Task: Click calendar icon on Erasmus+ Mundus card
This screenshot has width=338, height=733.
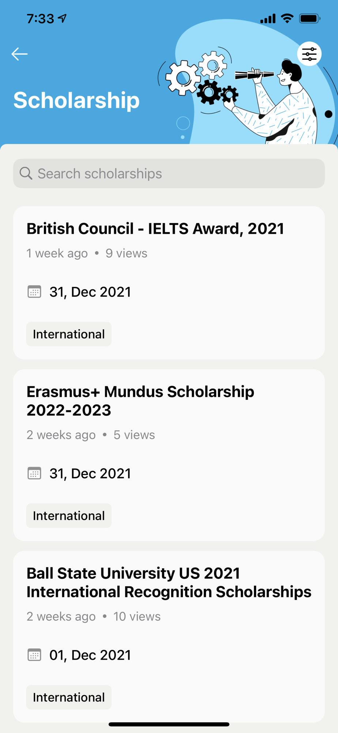Action: pyautogui.click(x=34, y=473)
